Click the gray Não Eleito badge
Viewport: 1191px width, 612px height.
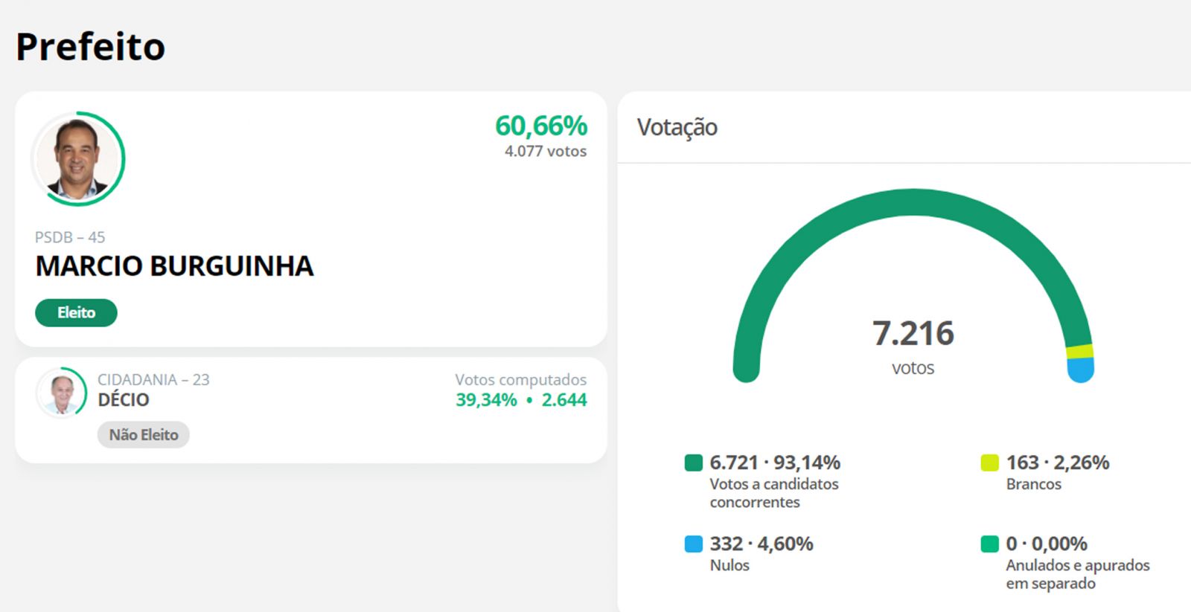pyautogui.click(x=144, y=435)
